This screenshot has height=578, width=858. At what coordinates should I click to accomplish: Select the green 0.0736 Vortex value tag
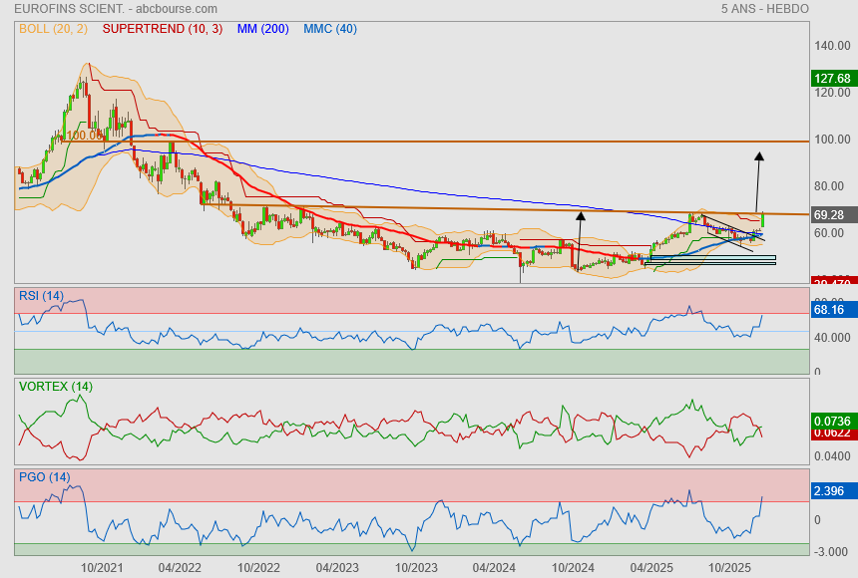831,422
